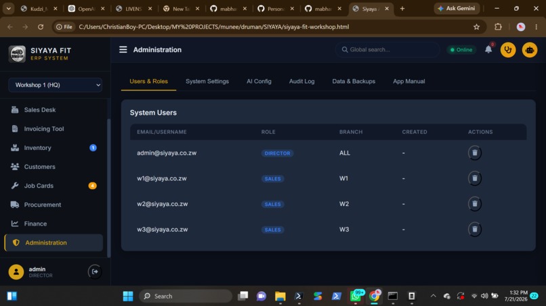
Task: Delete the w2@siyaya.co.zw user
Action: [x=475, y=204]
